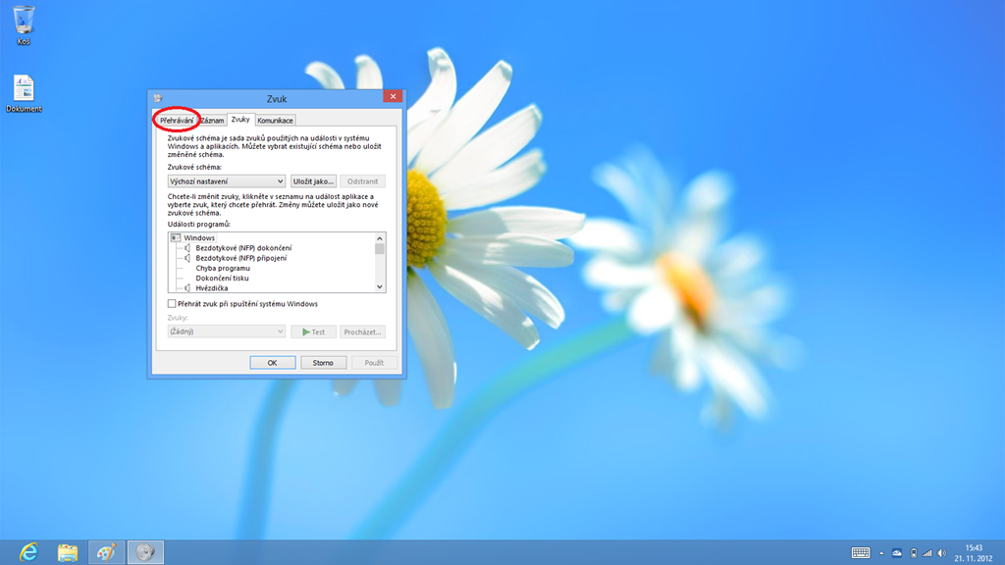The width and height of the screenshot is (1005, 565).
Task: Open File Explorer from the taskbar
Action: [68, 552]
